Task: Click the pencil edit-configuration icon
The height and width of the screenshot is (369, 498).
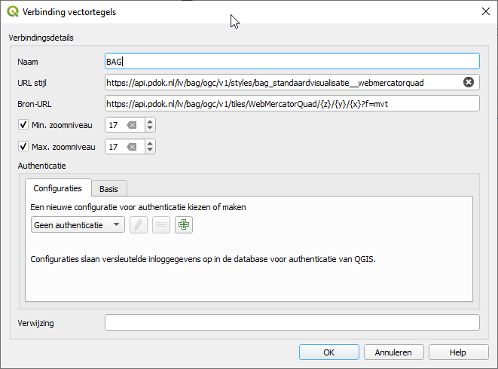Action: 139,225
